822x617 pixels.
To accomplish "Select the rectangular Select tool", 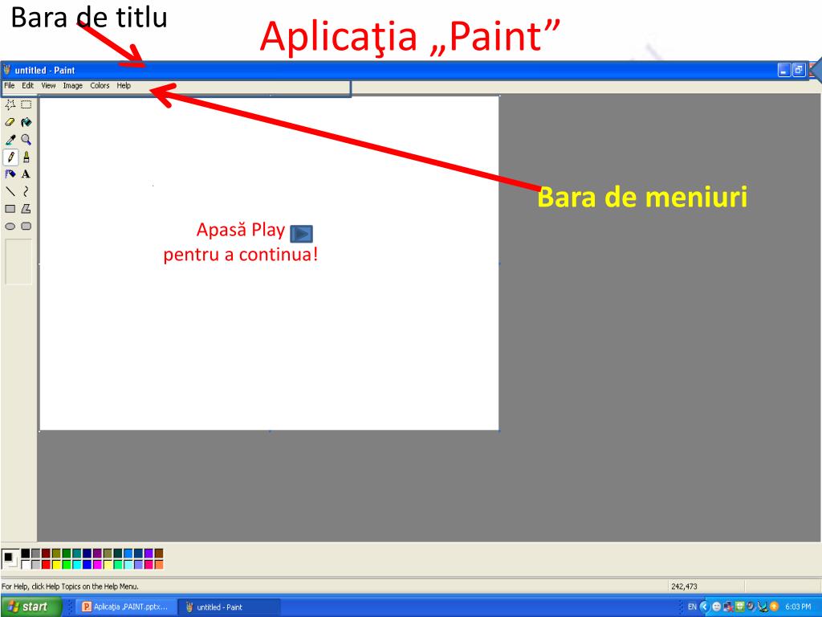I will tap(26, 104).
